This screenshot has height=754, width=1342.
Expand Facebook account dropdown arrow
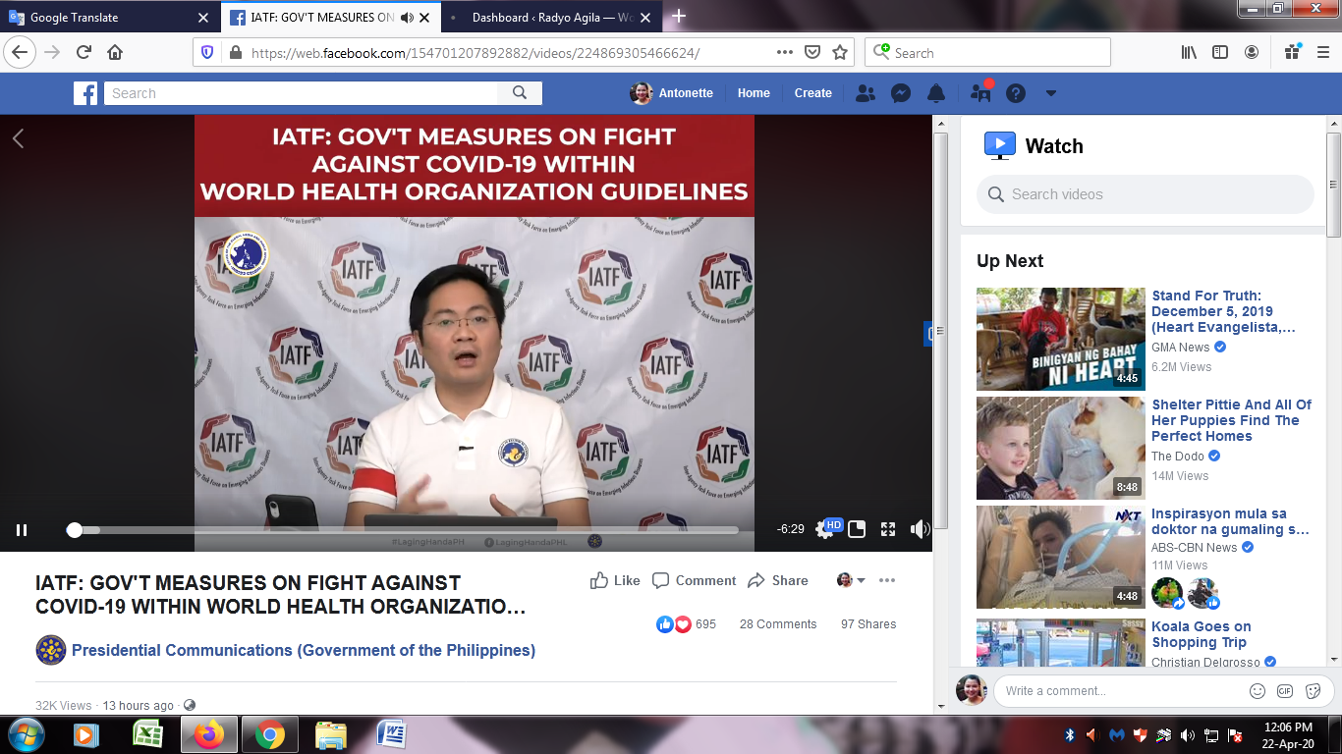tap(1050, 93)
